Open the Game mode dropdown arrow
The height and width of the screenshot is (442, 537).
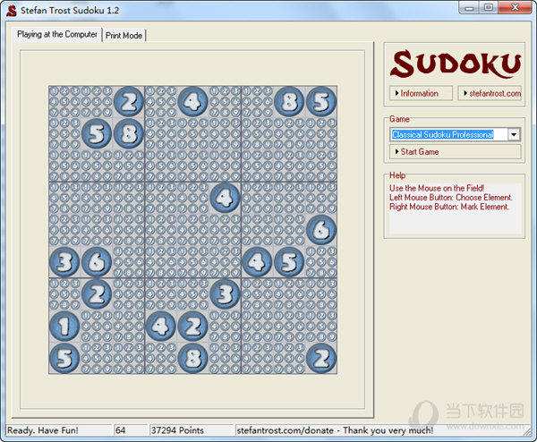coord(514,134)
